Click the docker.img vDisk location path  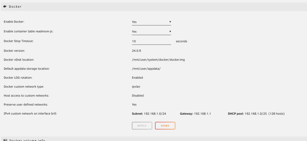[x=158, y=60]
